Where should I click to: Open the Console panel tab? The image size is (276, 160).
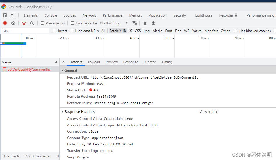pos(51,15)
